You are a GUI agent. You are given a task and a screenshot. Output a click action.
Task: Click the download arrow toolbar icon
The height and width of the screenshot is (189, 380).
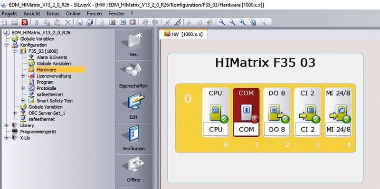[102, 22]
